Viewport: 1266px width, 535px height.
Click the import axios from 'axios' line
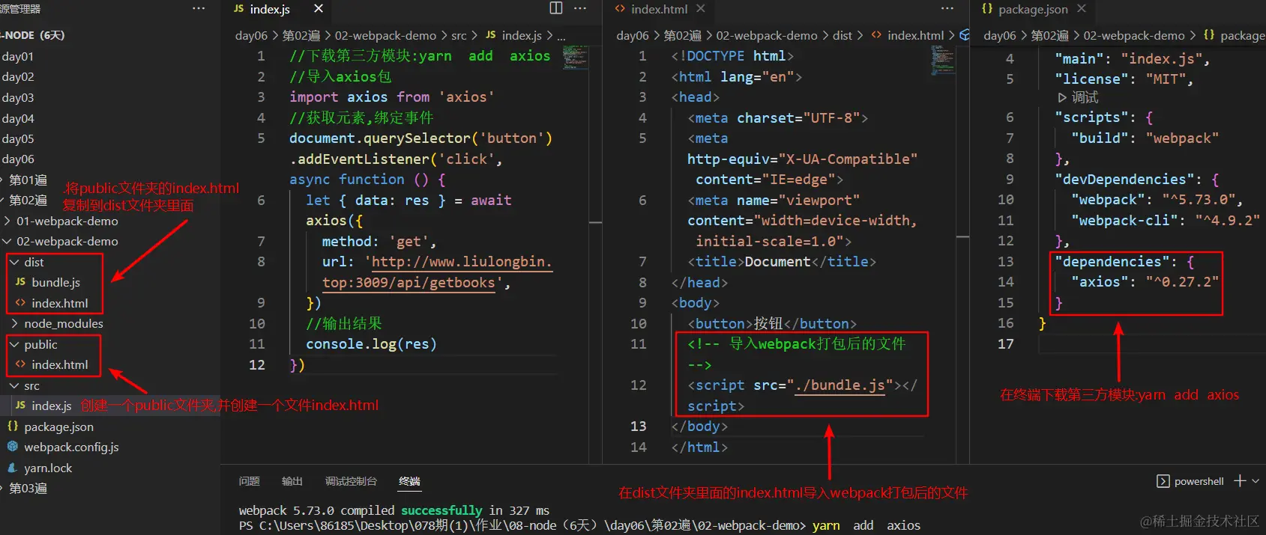pos(392,97)
